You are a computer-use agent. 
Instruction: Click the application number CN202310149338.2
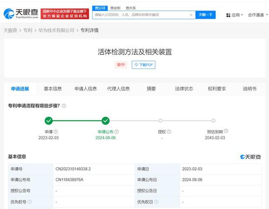pyautogui.click(x=73, y=169)
